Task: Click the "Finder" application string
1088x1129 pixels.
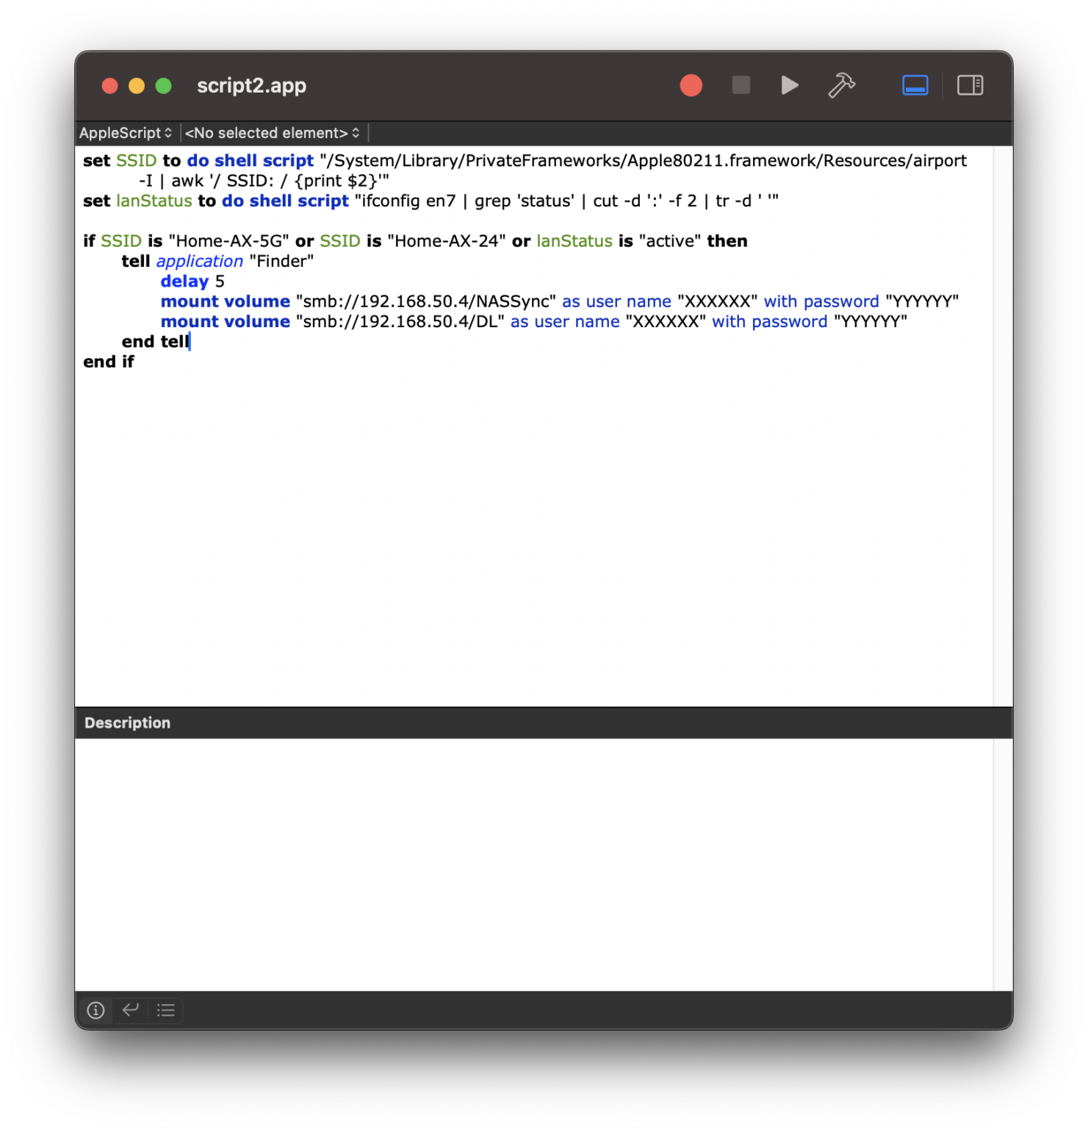Action: click(x=281, y=262)
